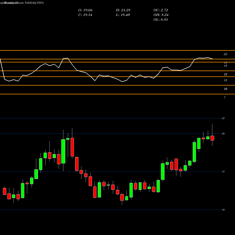
Task: Click the NASDAQ INVA chart title
Action: (34, 3)
